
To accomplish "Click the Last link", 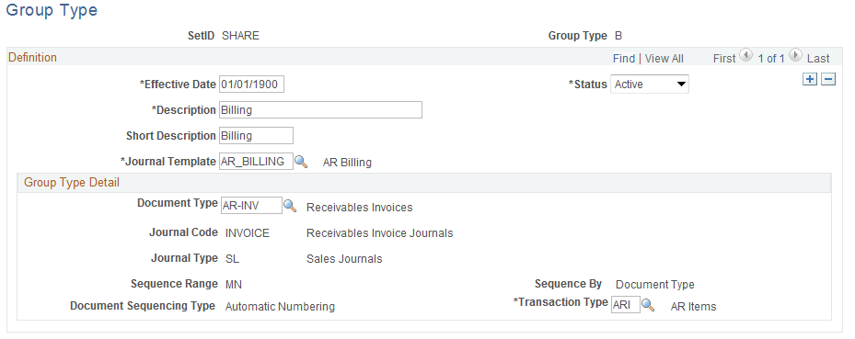I will pyautogui.click(x=818, y=58).
